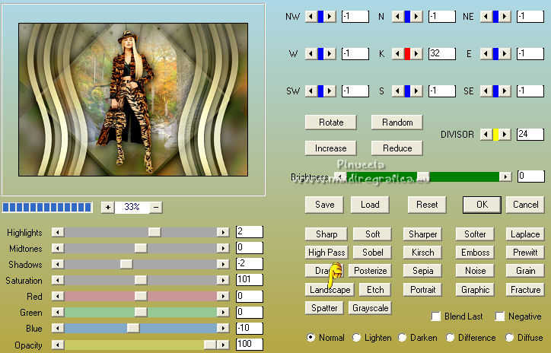This screenshot has width=551, height=353.
Task: Apply the Soft preset
Action: tap(372, 234)
